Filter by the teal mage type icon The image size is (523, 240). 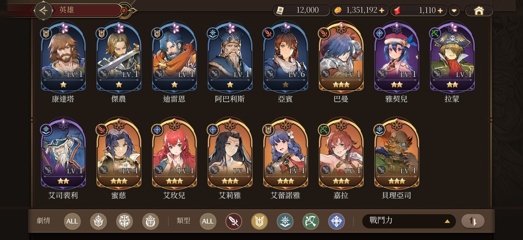tap(285, 221)
